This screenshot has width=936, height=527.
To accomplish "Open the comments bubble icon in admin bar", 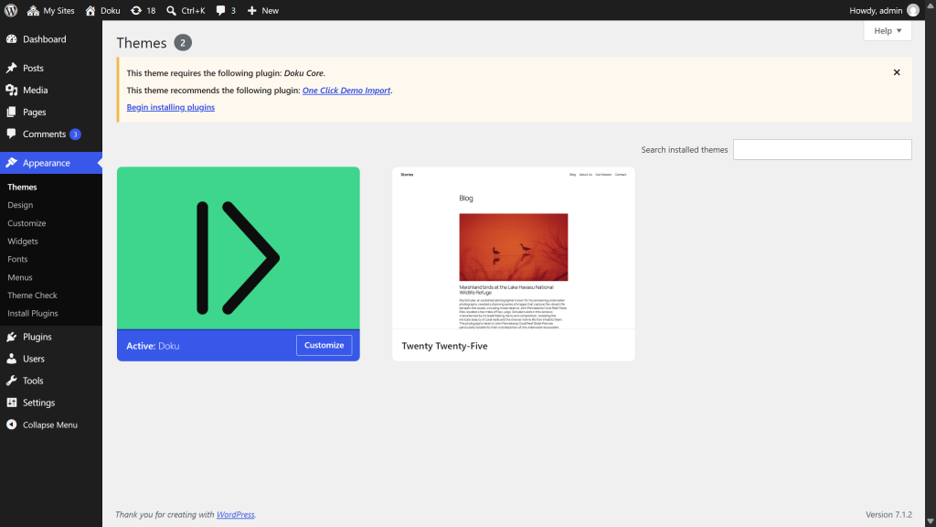I will click(x=221, y=10).
